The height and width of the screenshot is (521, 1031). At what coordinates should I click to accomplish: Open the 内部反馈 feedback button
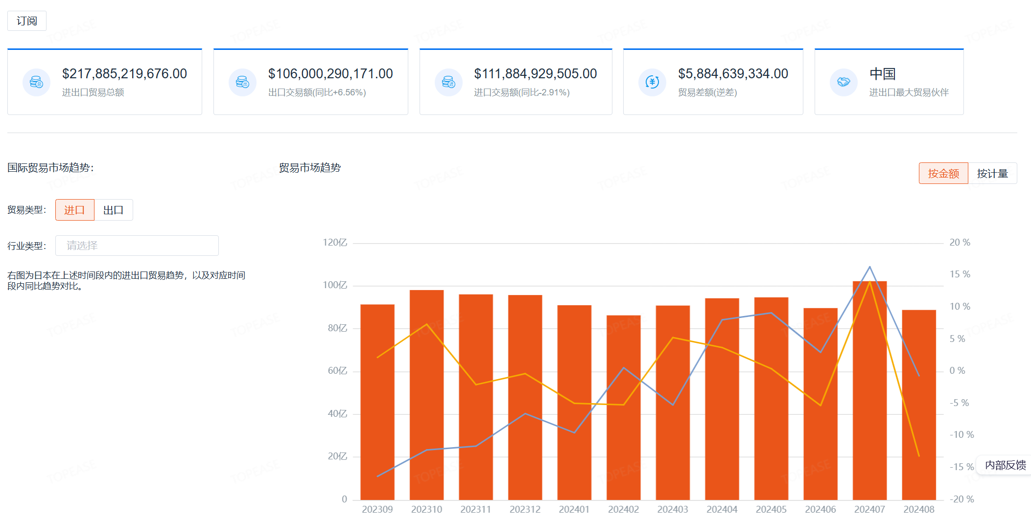[1005, 465]
